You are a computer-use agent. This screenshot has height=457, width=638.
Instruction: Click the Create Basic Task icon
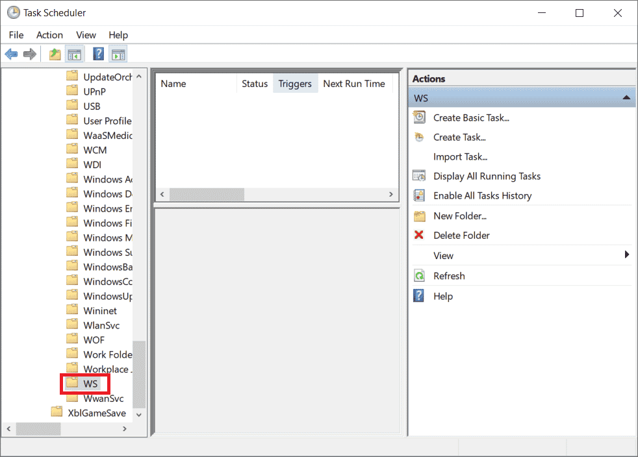tap(419, 117)
